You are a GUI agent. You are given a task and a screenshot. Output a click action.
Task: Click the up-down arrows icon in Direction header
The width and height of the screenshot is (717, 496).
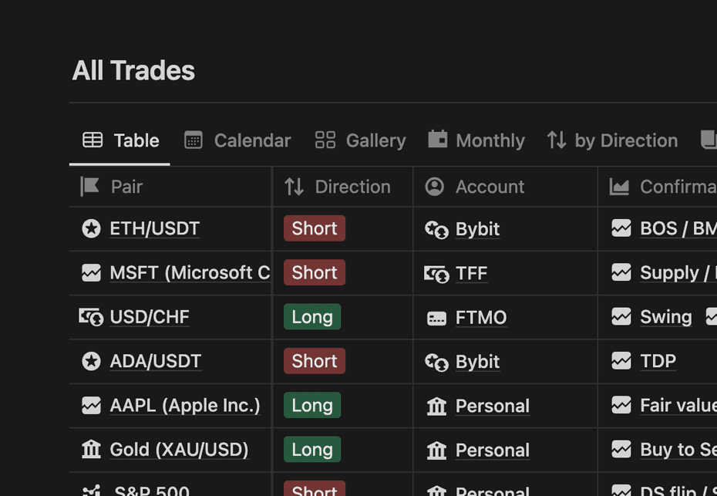pos(294,187)
